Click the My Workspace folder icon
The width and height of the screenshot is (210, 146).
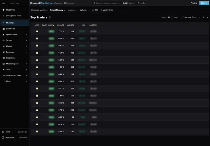4,64
